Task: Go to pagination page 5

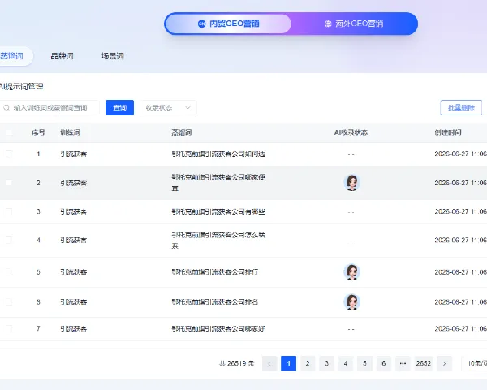Action: pos(365,363)
